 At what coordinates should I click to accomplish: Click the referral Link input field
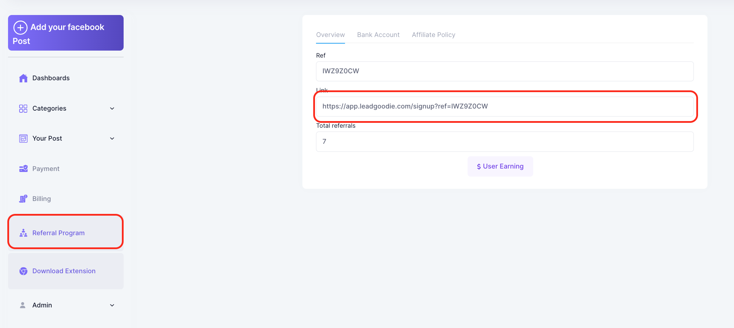pyautogui.click(x=504, y=106)
